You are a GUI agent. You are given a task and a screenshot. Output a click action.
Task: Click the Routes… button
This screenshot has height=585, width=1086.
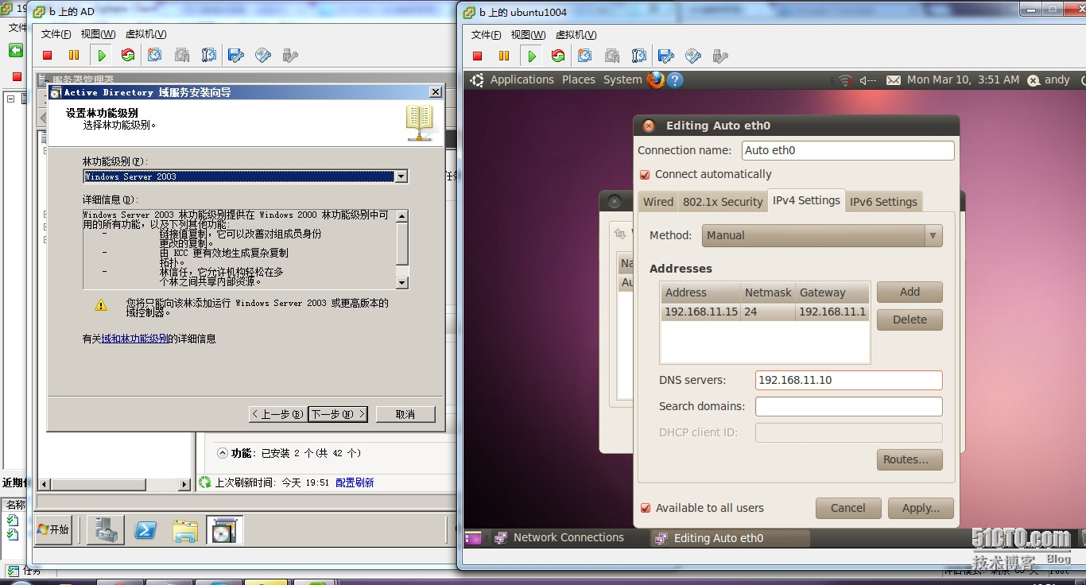click(x=910, y=459)
